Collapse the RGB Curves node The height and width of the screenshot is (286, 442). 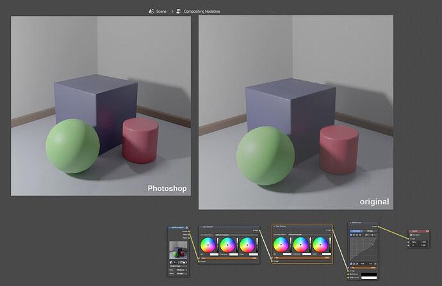[350, 223]
